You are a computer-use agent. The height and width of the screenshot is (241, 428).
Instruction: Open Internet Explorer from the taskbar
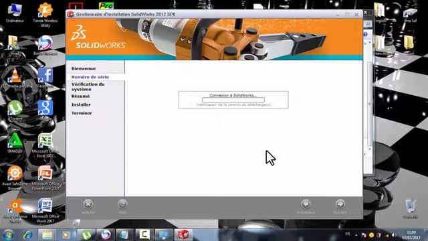click(x=28, y=235)
